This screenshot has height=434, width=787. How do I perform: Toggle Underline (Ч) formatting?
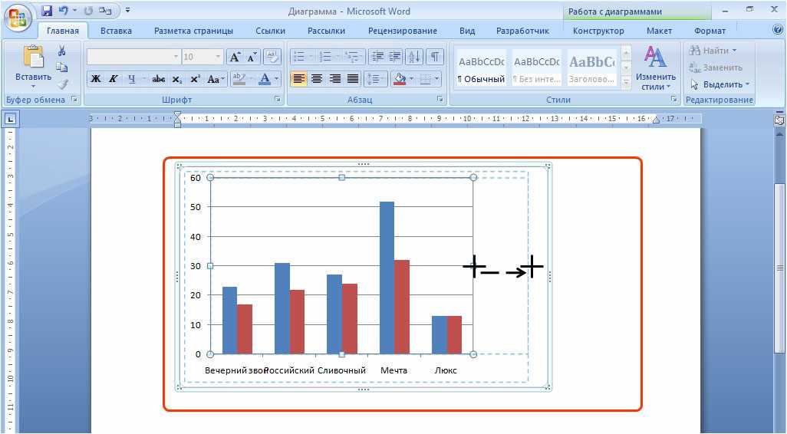[x=131, y=79]
